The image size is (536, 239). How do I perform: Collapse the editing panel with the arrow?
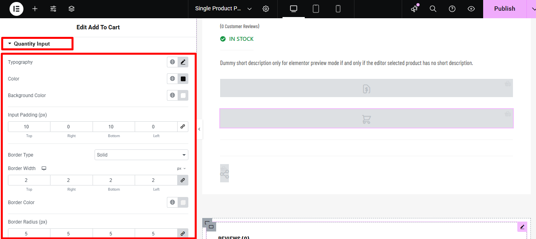coord(199,129)
